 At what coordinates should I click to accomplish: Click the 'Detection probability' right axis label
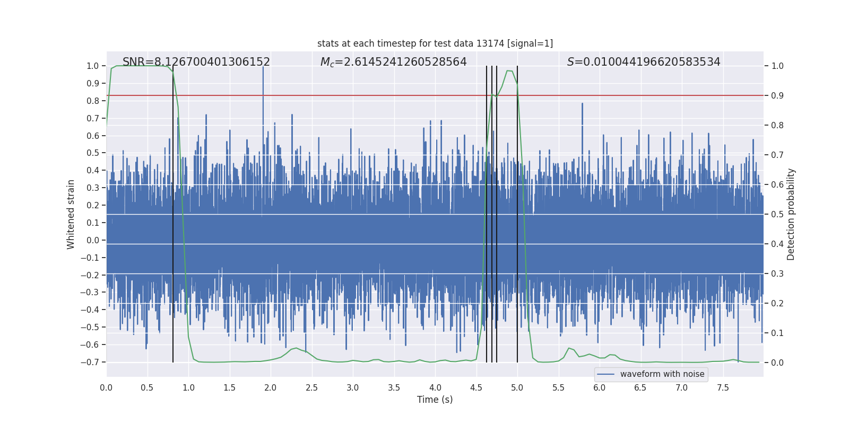point(791,214)
